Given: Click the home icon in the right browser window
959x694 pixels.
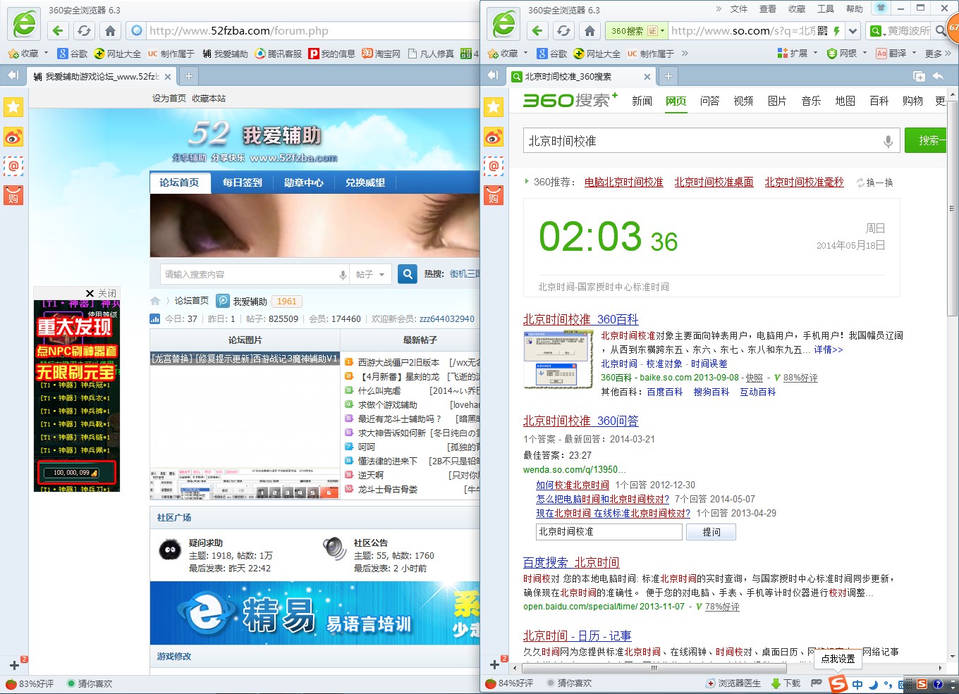Looking at the screenshot, I should tap(590, 30).
